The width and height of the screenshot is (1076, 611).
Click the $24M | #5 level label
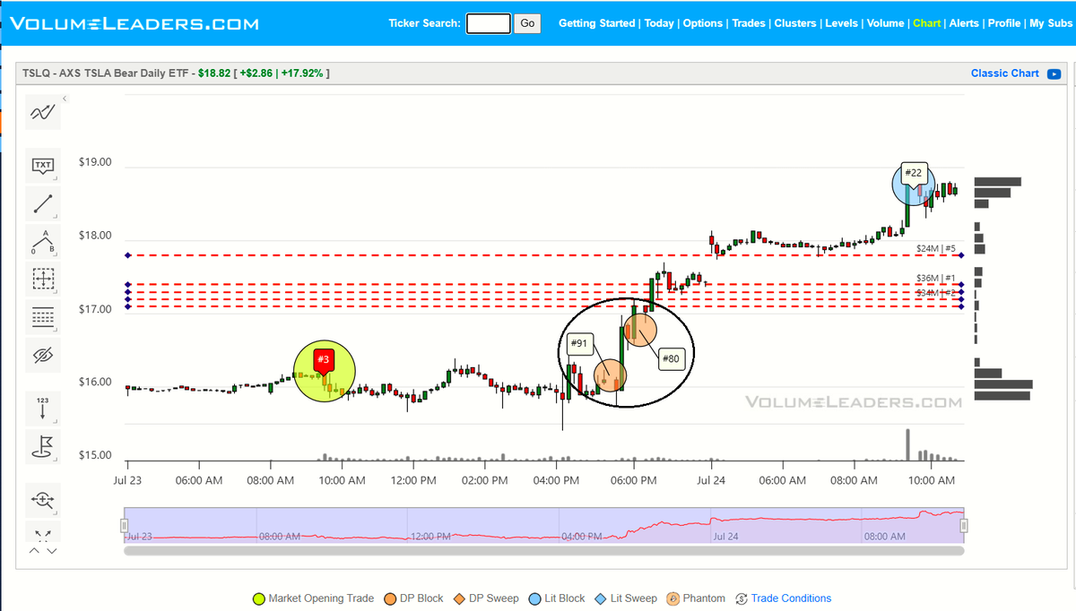pos(936,248)
